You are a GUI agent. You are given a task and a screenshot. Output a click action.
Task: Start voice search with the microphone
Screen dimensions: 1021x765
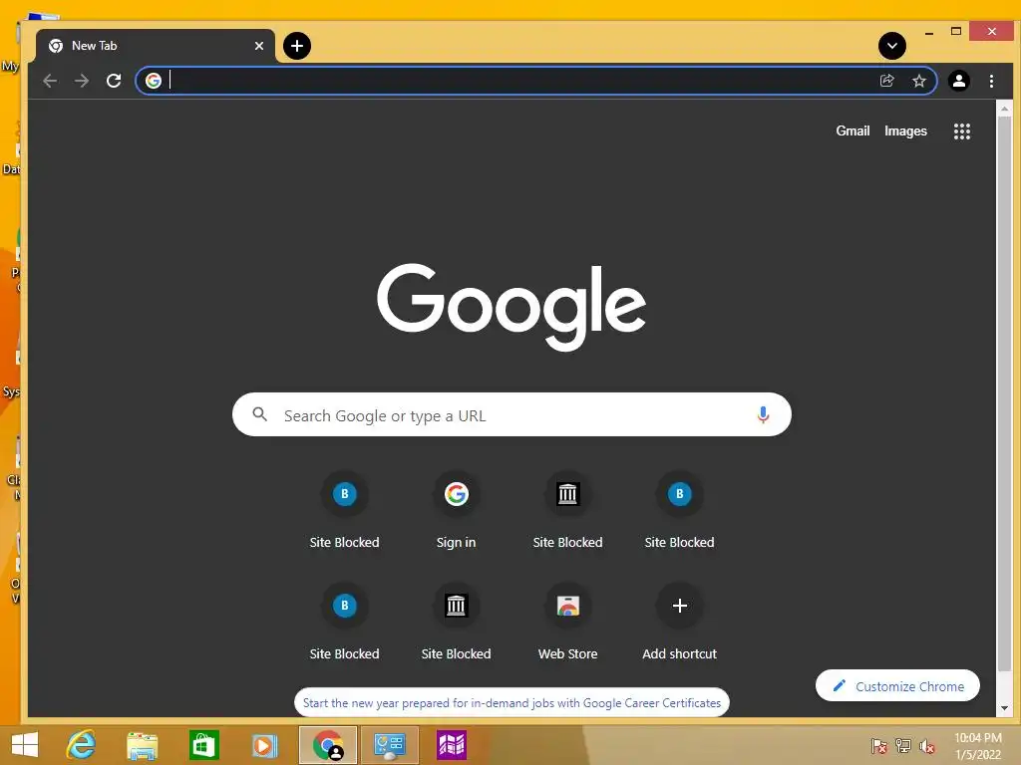coord(763,414)
